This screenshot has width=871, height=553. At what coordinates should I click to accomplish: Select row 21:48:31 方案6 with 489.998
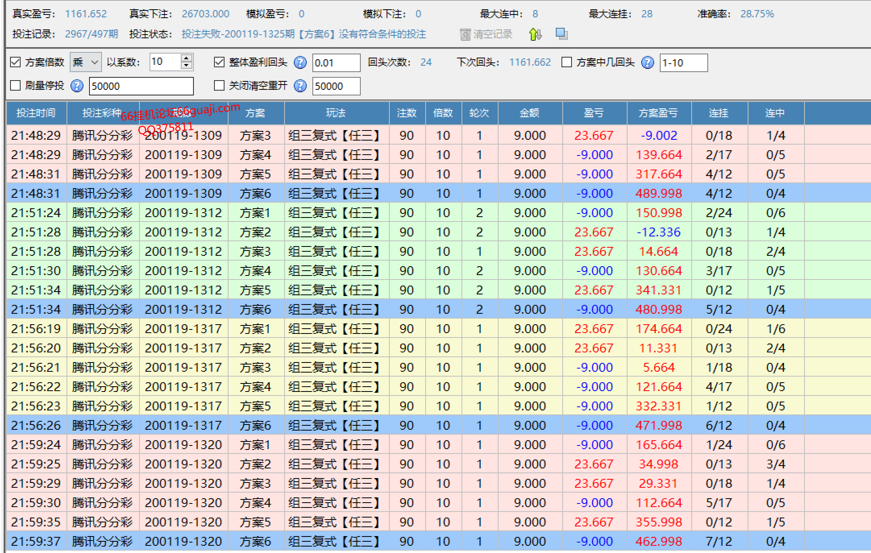(x=439, y=193)
